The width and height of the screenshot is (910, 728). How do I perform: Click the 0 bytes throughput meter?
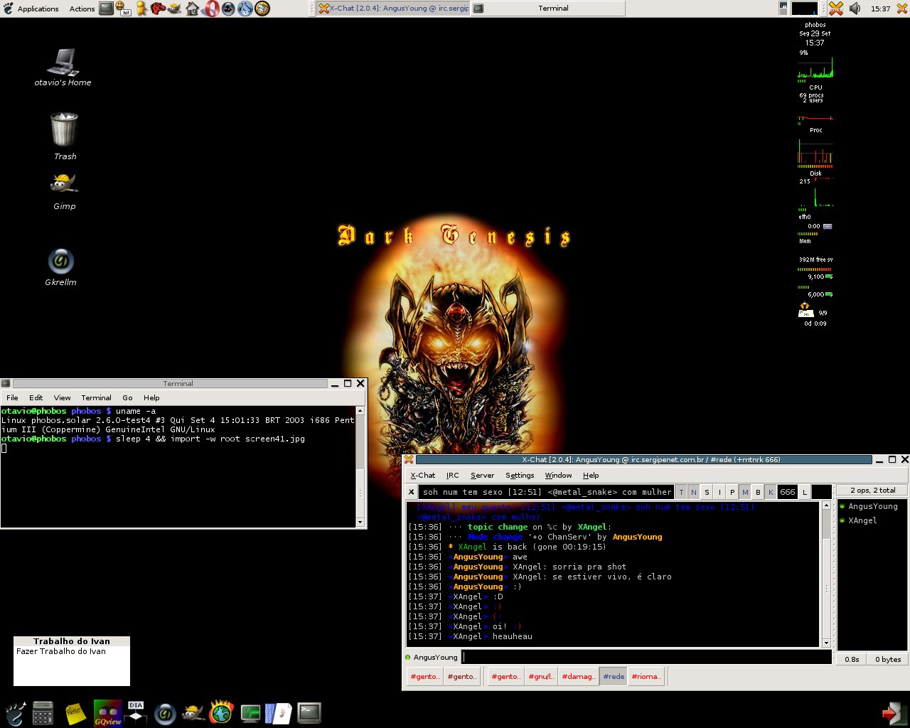888,659
